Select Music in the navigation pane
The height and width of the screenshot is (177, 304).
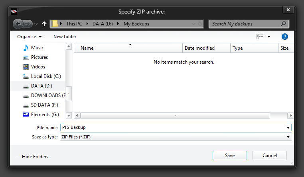pos(38,48)
